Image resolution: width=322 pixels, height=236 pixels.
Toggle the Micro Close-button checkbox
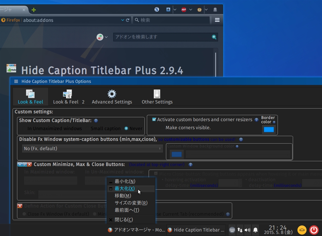(x=156, y=173)
